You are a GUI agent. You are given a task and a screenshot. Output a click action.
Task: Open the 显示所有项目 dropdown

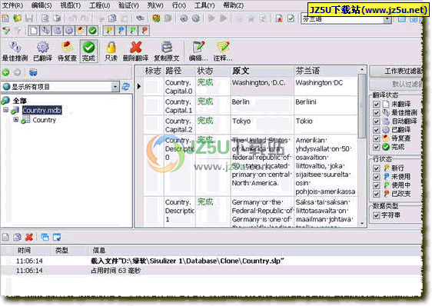(x=115, y=87)
